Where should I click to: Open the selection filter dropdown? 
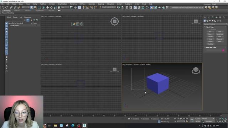[x=25, y=7]
